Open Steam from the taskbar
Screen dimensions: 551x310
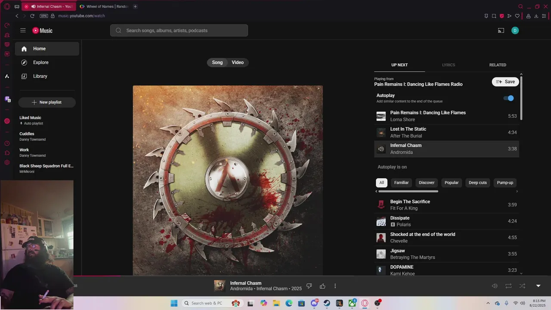(327, 303)
